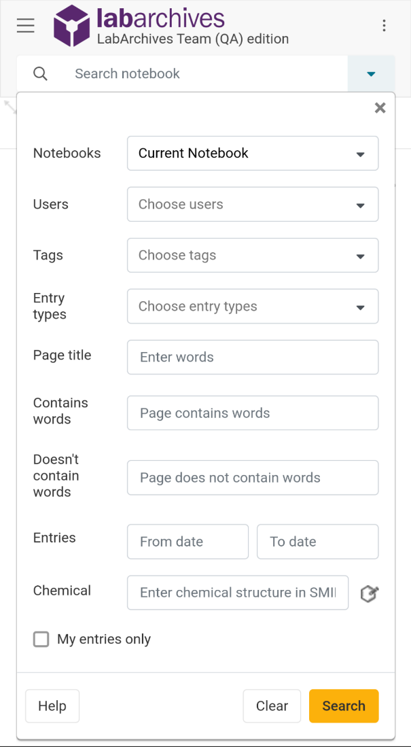Screen dimensions: 411x747
Task: Focus the Page title input field
Action: (x=253, y=358)
